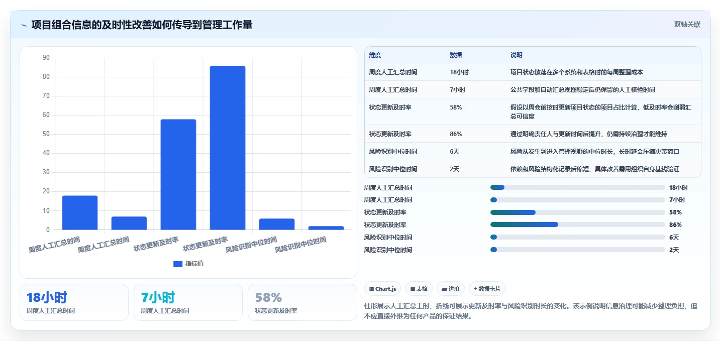Click description 项目状态散落在多个系统和表格时的每周整理成本
721x341 pixels.
(576, 72)
